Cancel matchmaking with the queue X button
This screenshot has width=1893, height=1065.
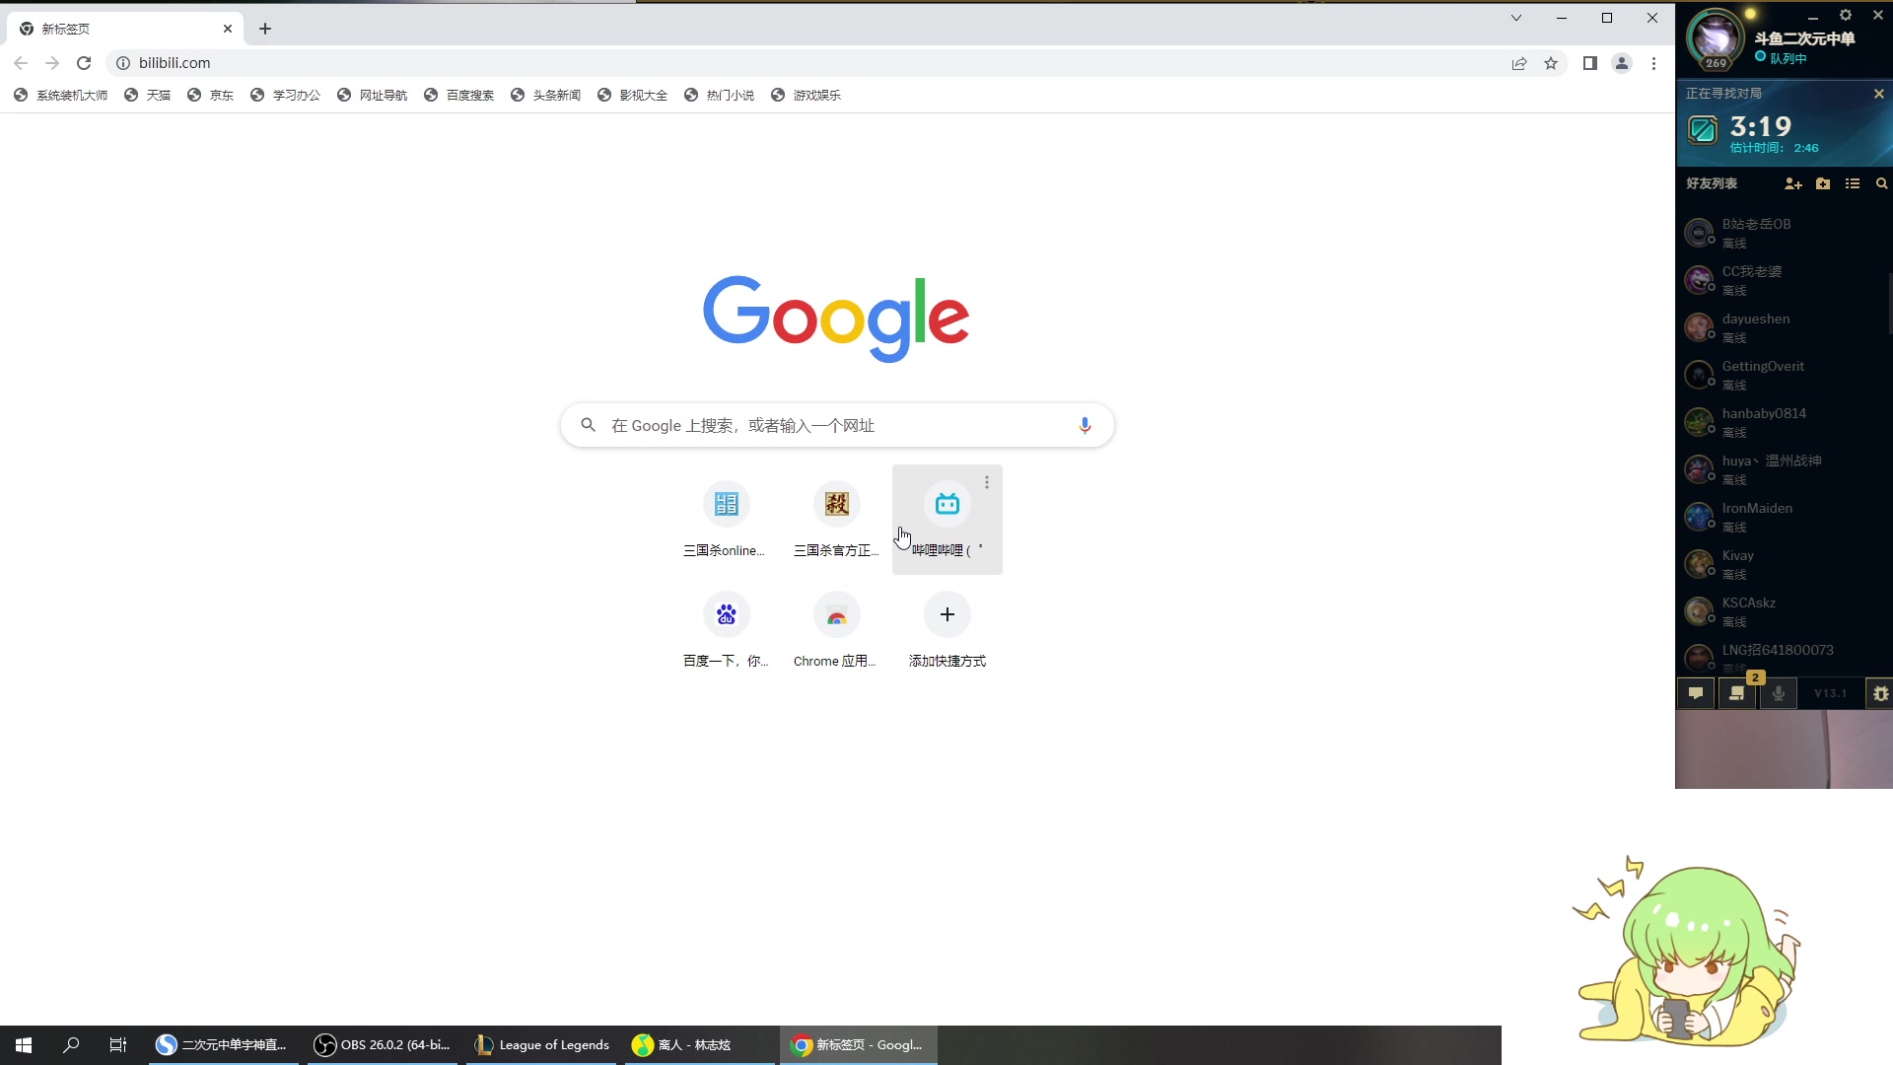[1878, 94]
